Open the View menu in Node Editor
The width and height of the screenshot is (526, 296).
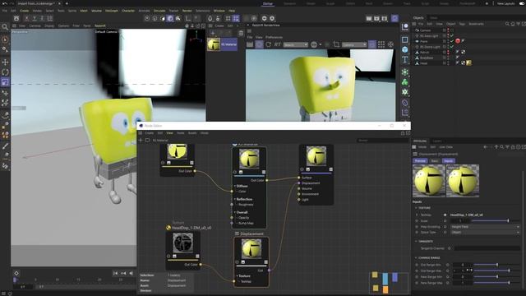(170, 133)
